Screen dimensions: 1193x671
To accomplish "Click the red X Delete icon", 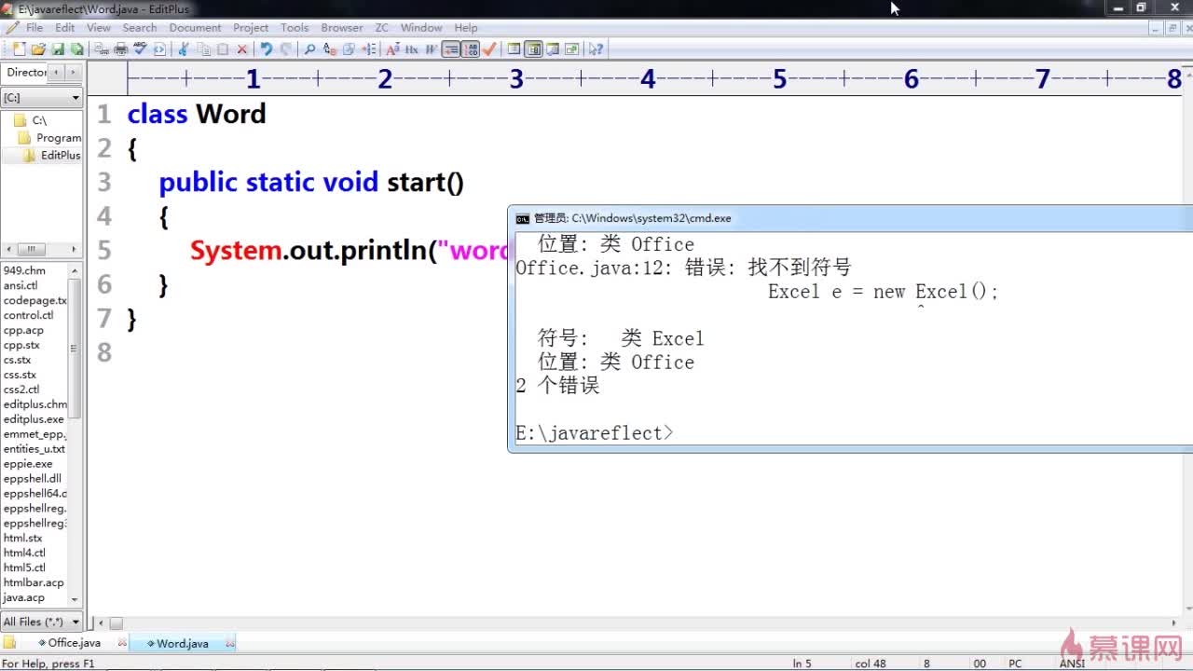I will coord(241,48).
